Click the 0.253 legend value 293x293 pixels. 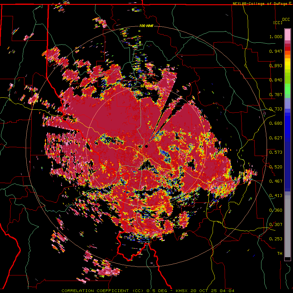coord(276,239)
